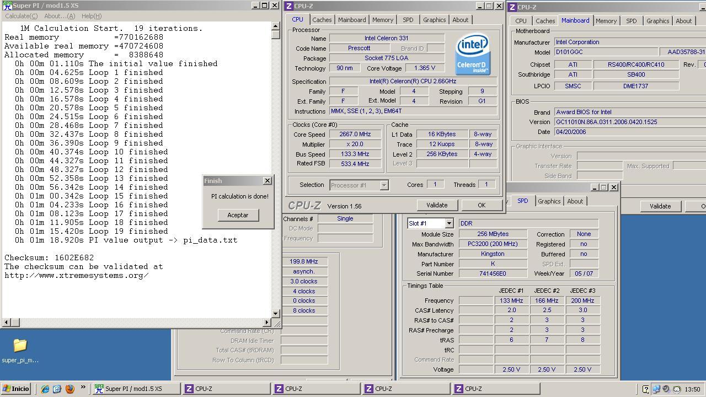Click the Serial Number value 741456E0
Viewport: 706px width, 397px height.
point(493,273)
